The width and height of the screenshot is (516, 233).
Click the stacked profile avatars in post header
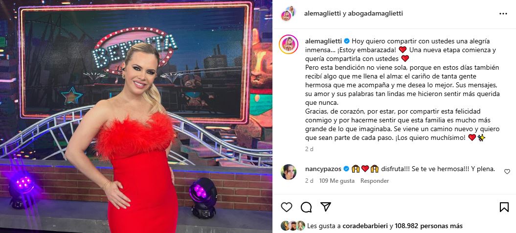[x=288, y=14]
